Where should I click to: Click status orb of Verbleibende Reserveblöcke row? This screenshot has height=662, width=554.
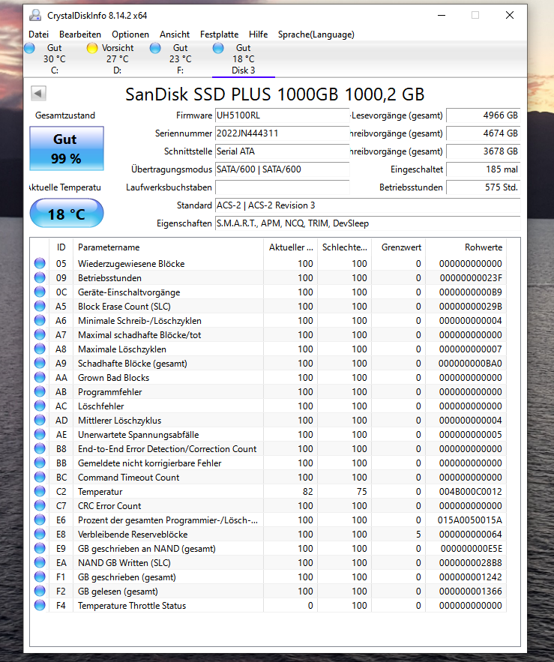click(40, 534)
